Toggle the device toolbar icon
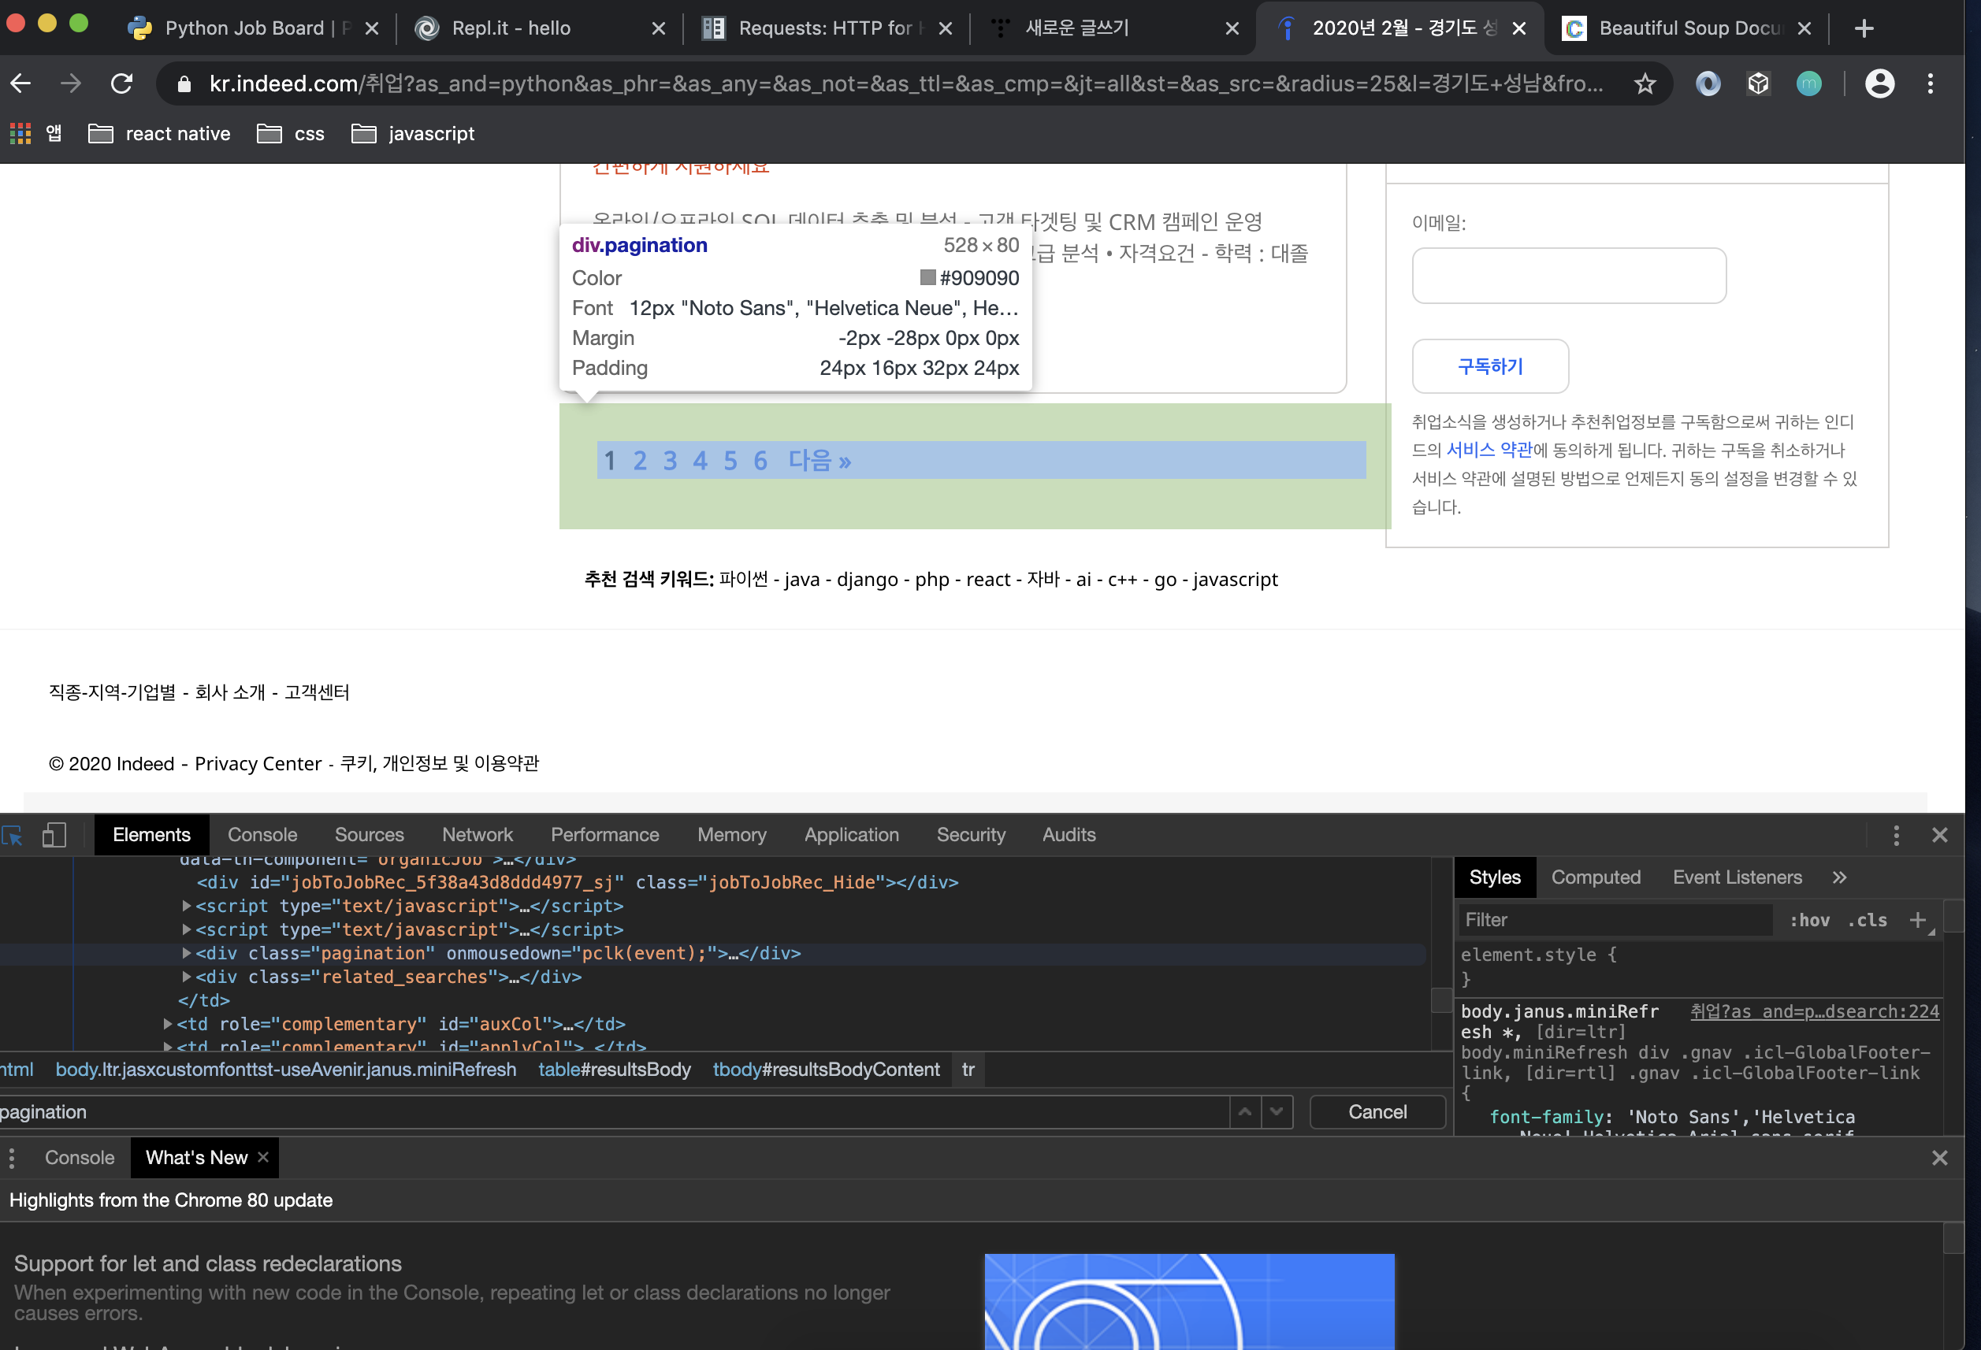This screenshot has width=1981, height=1350. click(54, 835)
